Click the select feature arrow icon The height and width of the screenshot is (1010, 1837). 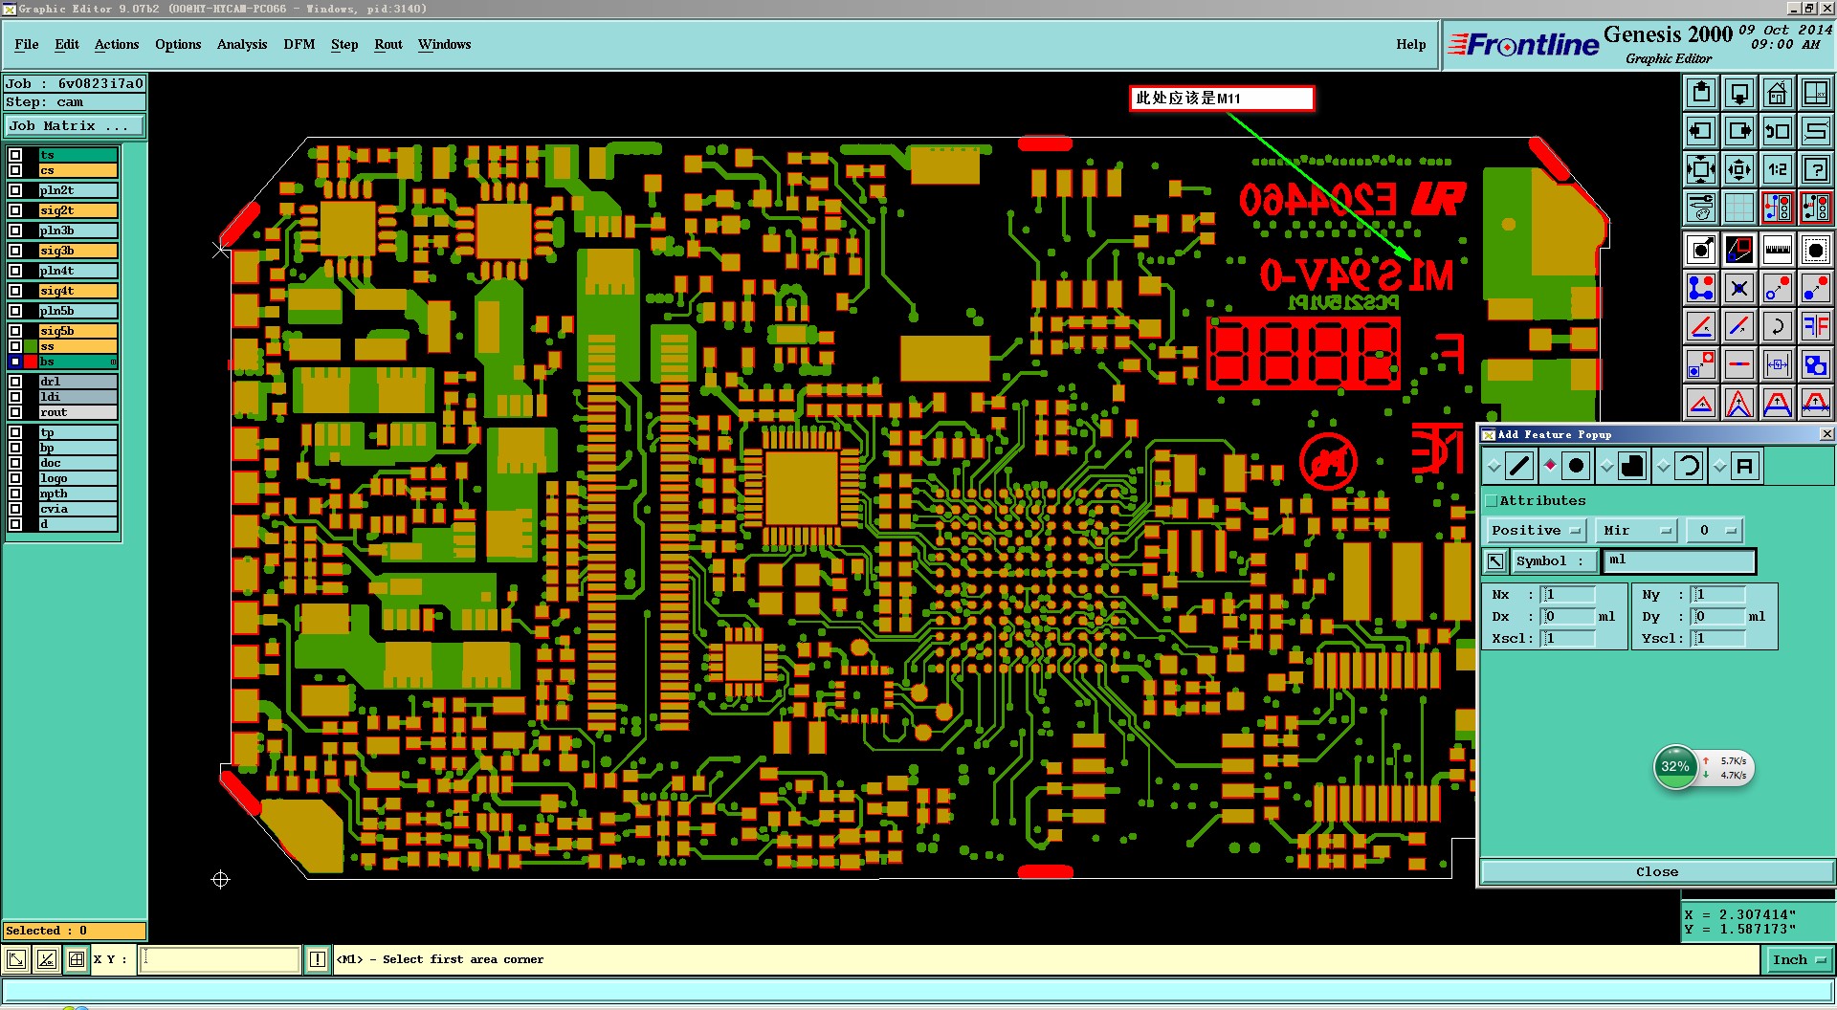[1701, 251]
